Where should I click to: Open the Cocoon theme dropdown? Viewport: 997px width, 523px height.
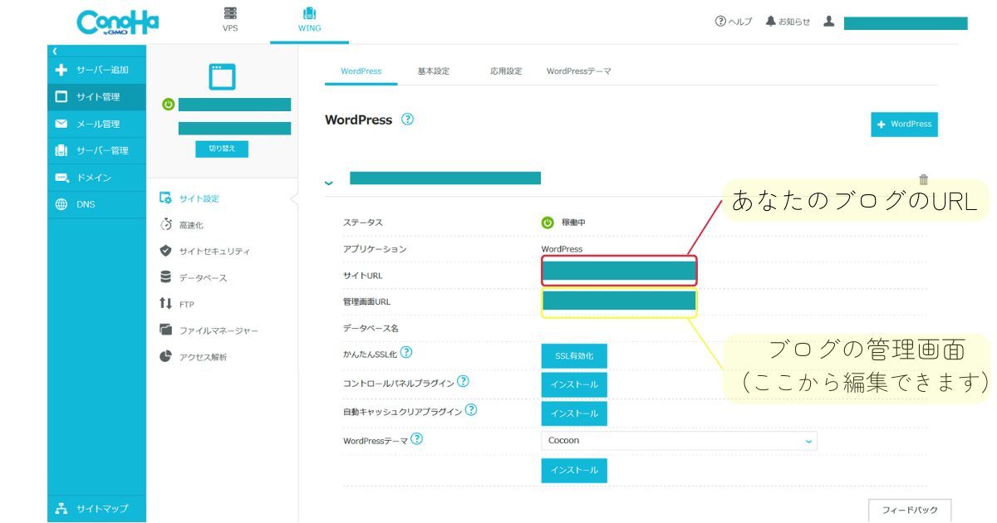coord(679,441)
